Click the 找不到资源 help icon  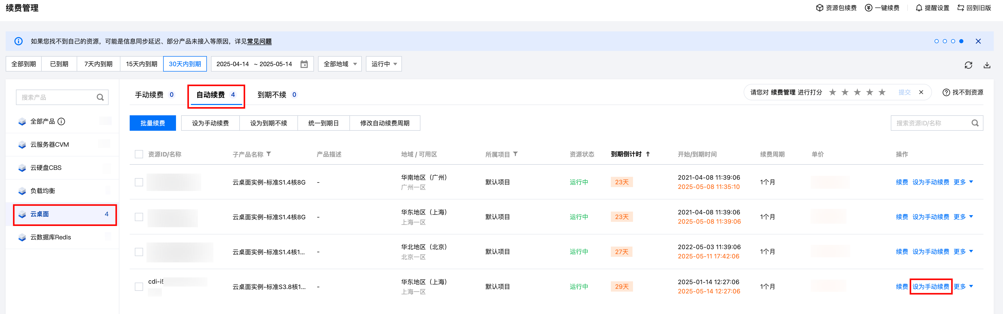(946, 92)
